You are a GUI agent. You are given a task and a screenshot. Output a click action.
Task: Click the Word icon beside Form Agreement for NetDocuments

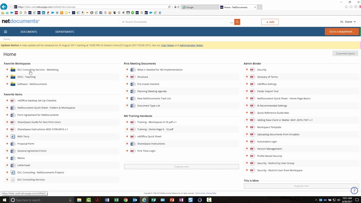[x=13, y=115]
